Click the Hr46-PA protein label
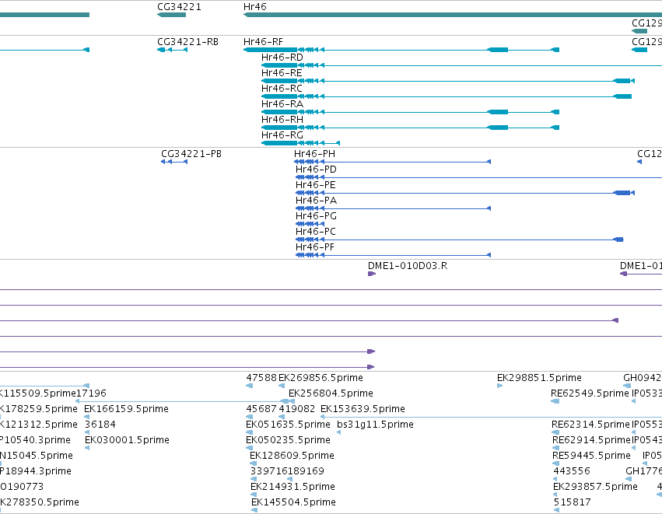This screenshot has height=514, width=662. coord(316,201)
